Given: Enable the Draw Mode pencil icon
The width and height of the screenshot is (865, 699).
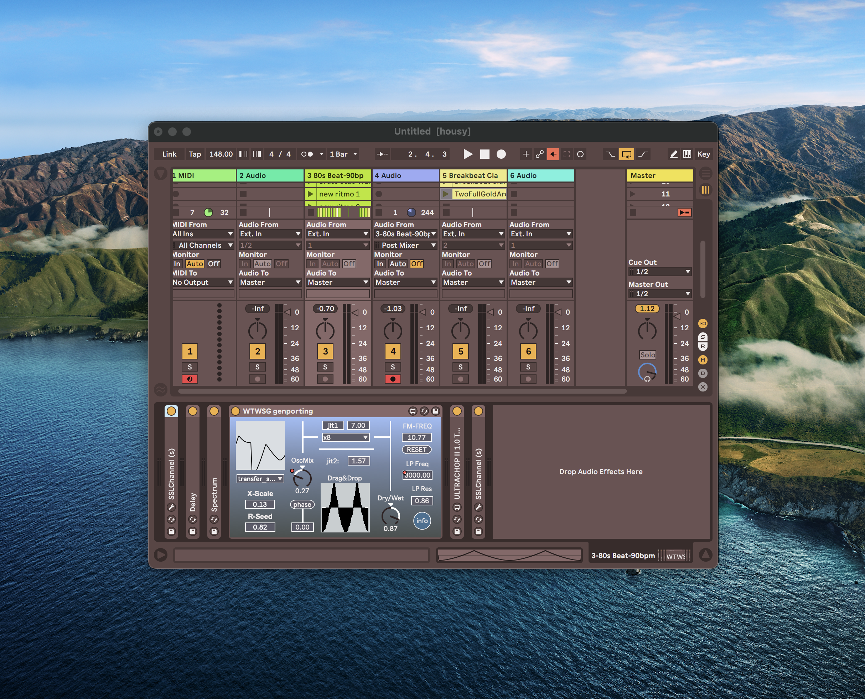Looking at the screenshot, I should [673, 154].
